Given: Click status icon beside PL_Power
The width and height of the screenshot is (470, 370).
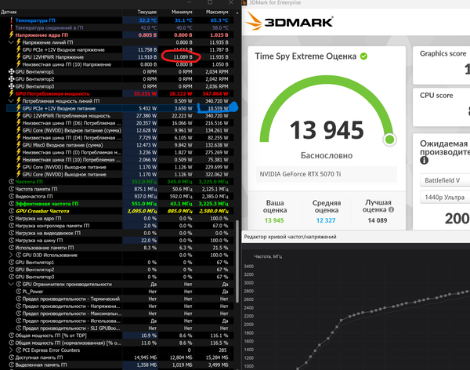Looking at the screenshot, I should tap(19, 292).
